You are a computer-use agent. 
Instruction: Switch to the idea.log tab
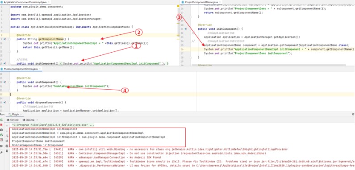(29, 120)
